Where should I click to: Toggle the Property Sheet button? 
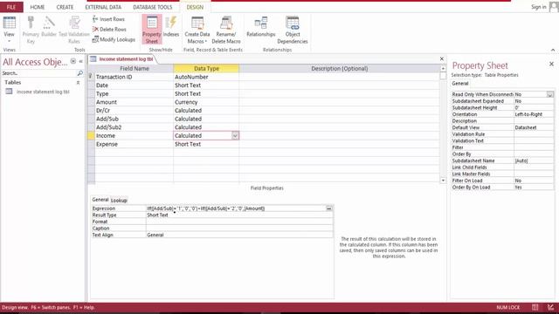tap(152, 29)
